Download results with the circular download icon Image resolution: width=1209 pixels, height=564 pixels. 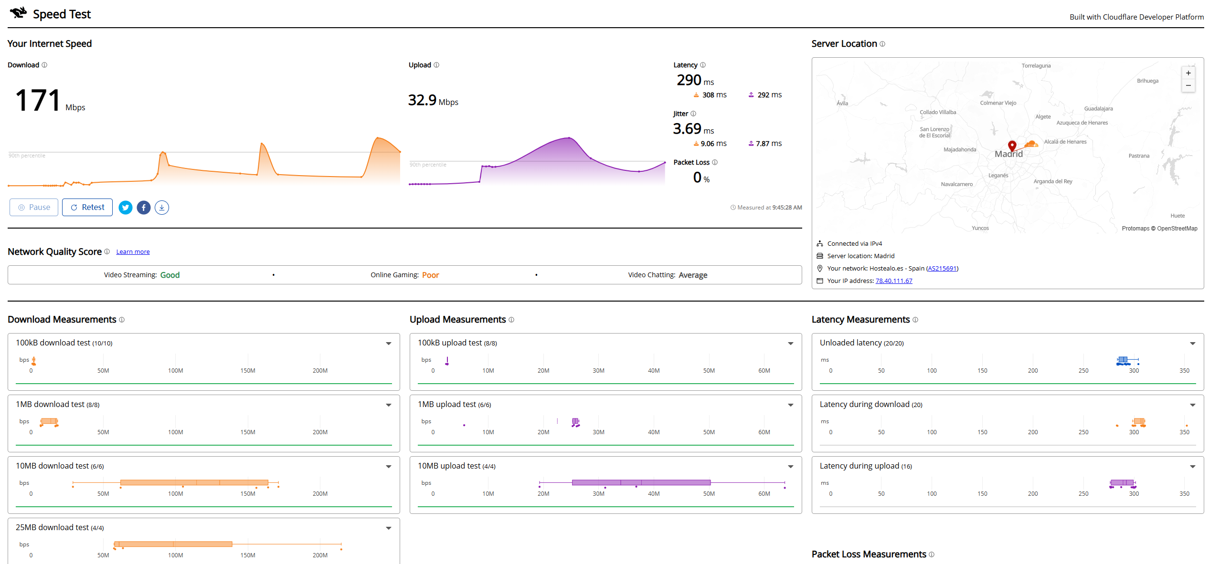pyautogui.click(x=162, y=208)
